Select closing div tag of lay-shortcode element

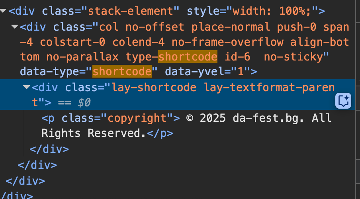point(49,149)
